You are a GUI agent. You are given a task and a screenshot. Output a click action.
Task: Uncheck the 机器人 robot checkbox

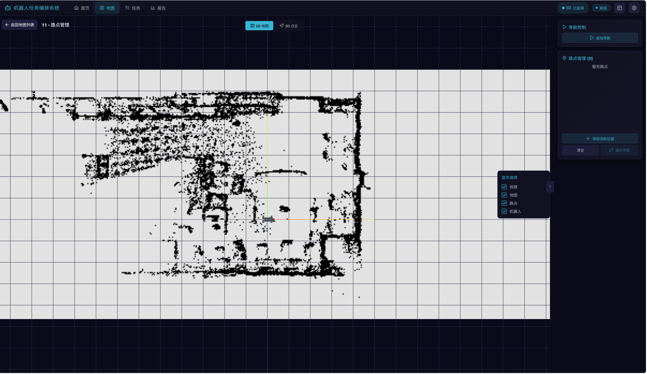pos(505,212)
